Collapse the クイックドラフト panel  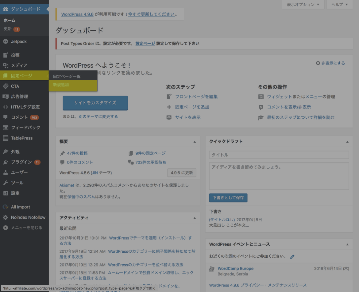click(x=347, y=142)
